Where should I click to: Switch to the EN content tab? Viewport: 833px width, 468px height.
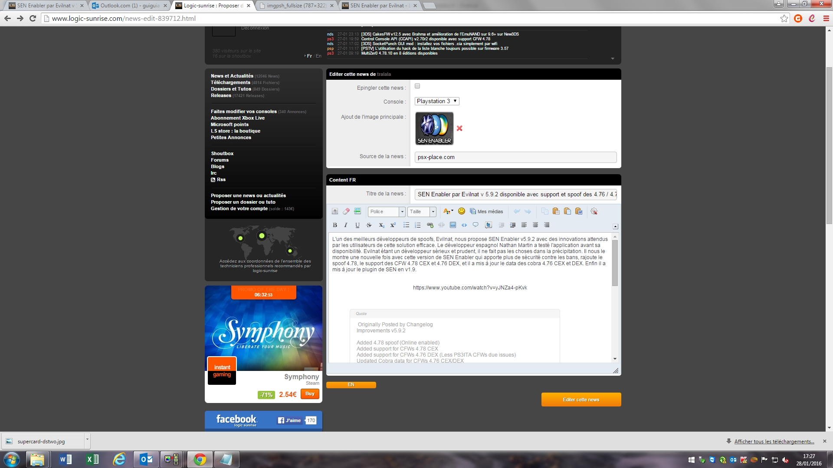[x=351, y=385]
